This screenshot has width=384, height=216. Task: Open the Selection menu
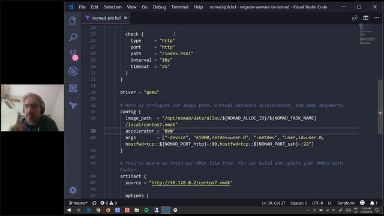(113, 7)
